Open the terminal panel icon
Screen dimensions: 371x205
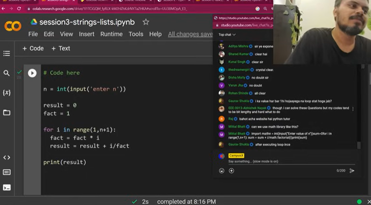[7, 187]
